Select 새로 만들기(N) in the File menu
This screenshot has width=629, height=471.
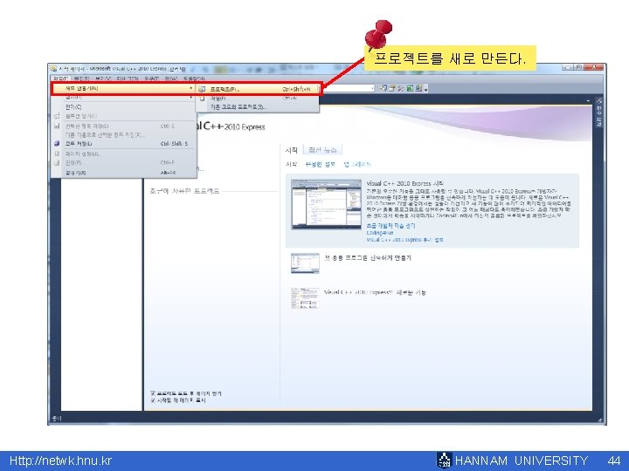[123, 88]
